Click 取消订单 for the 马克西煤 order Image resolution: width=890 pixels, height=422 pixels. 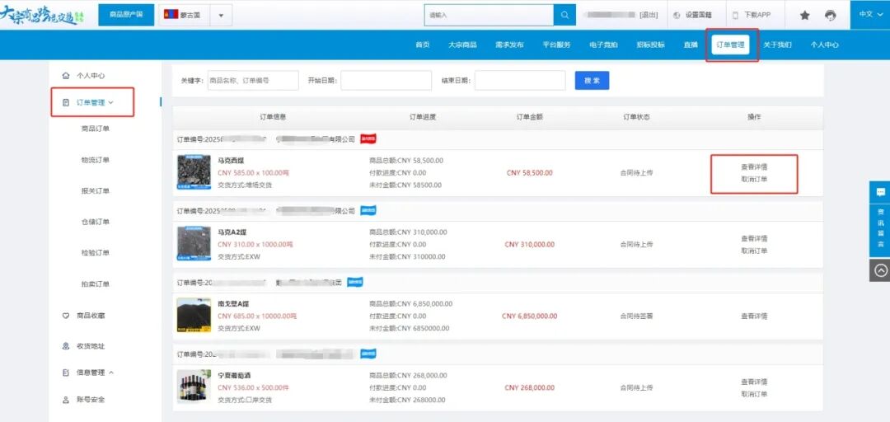click(x=754, y=179)
